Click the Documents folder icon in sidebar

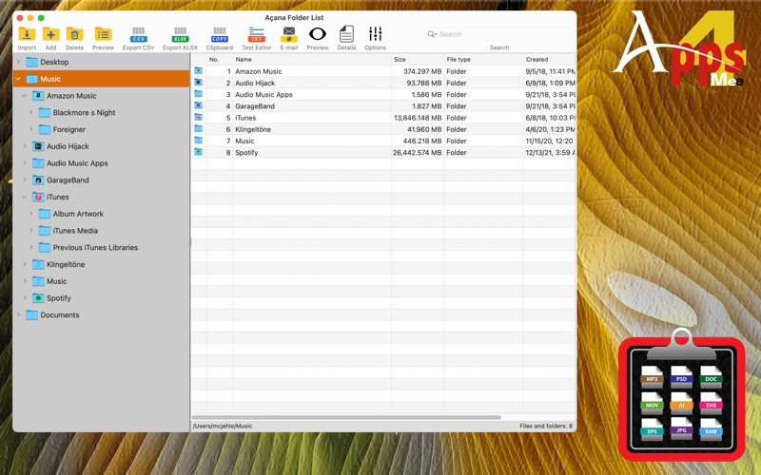(x=31, y=314)
